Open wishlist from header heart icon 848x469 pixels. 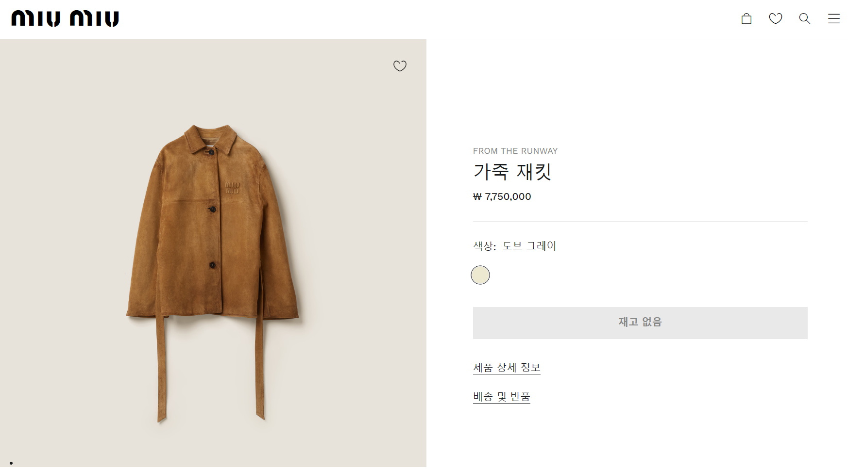point(776,19)
